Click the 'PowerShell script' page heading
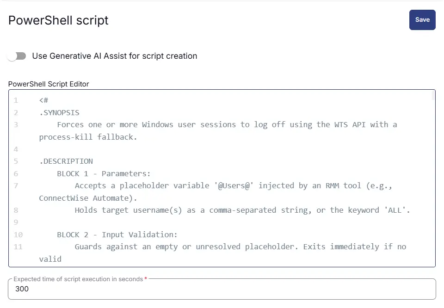444x308 pixels. (x=58, y=20)
